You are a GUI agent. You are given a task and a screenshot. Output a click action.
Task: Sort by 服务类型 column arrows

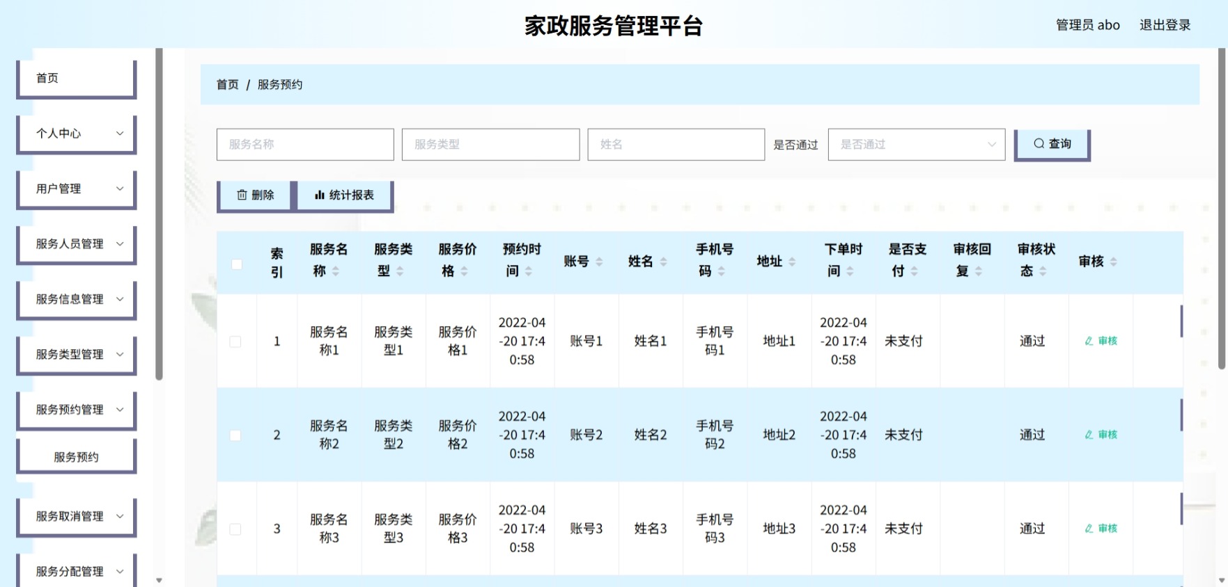[400, 271]
